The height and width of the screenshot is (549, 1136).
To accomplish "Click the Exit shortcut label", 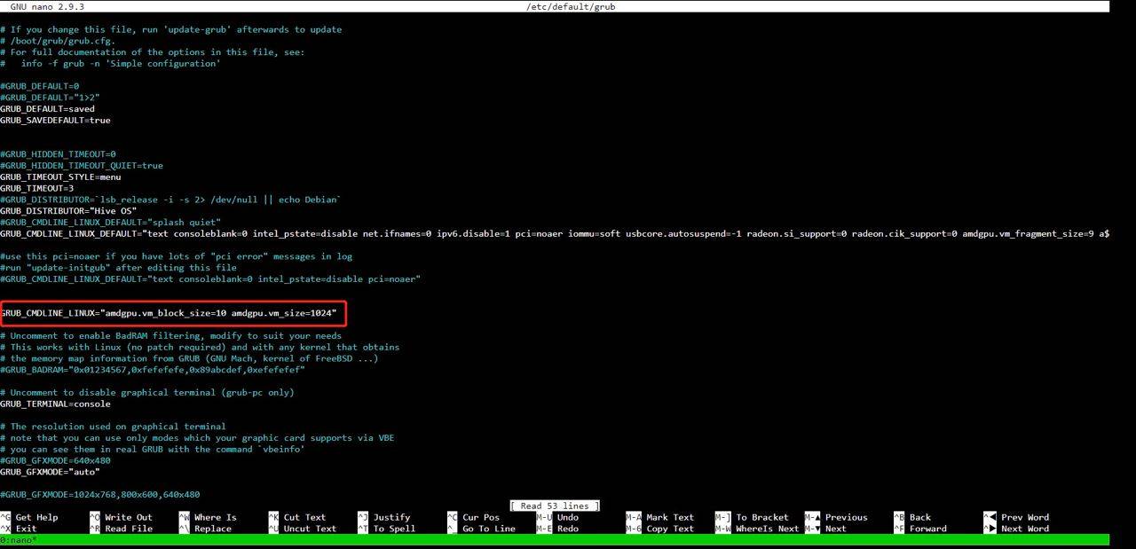I will (x=26, y=529).
